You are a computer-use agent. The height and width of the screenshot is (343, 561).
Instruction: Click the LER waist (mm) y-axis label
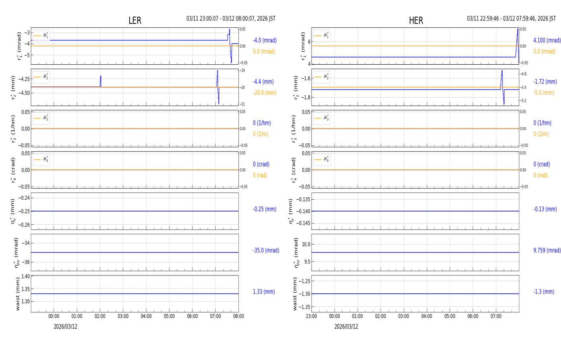17,294
